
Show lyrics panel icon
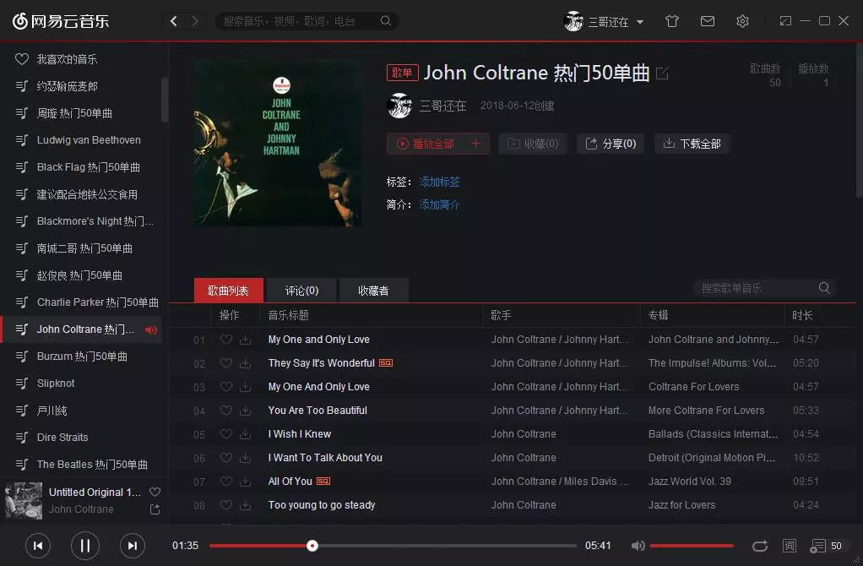790,546
